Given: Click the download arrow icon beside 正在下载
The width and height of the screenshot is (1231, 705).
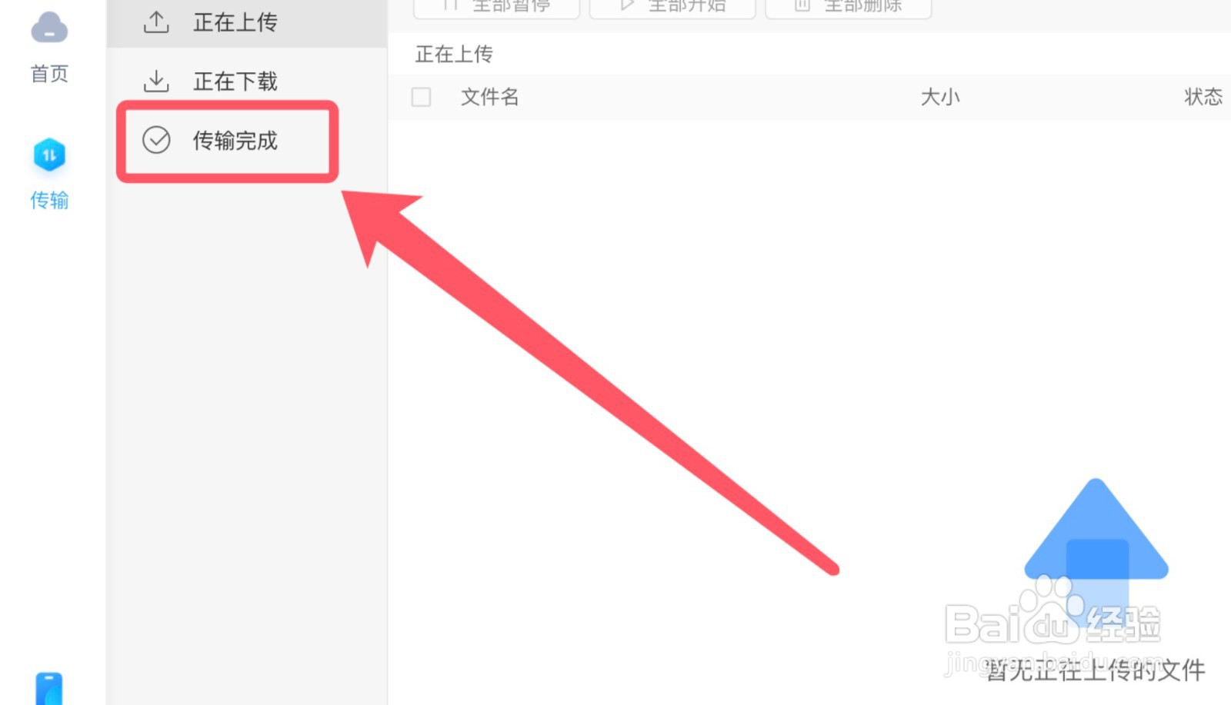Looking at the screenshot, I should click(x=156, y=81).
